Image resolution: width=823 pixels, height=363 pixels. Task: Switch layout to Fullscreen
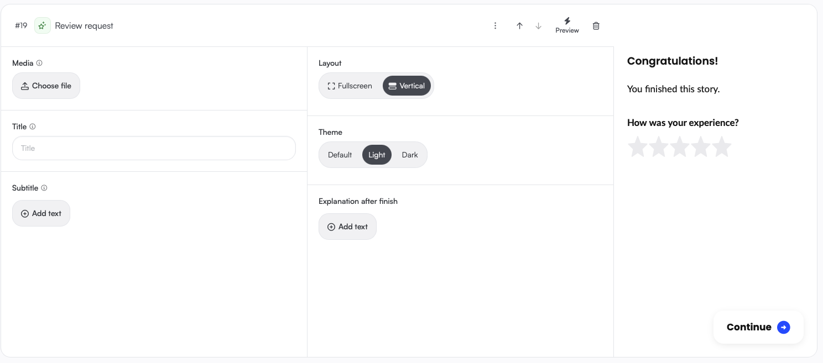pyautogui.click(x=350, y=86)
